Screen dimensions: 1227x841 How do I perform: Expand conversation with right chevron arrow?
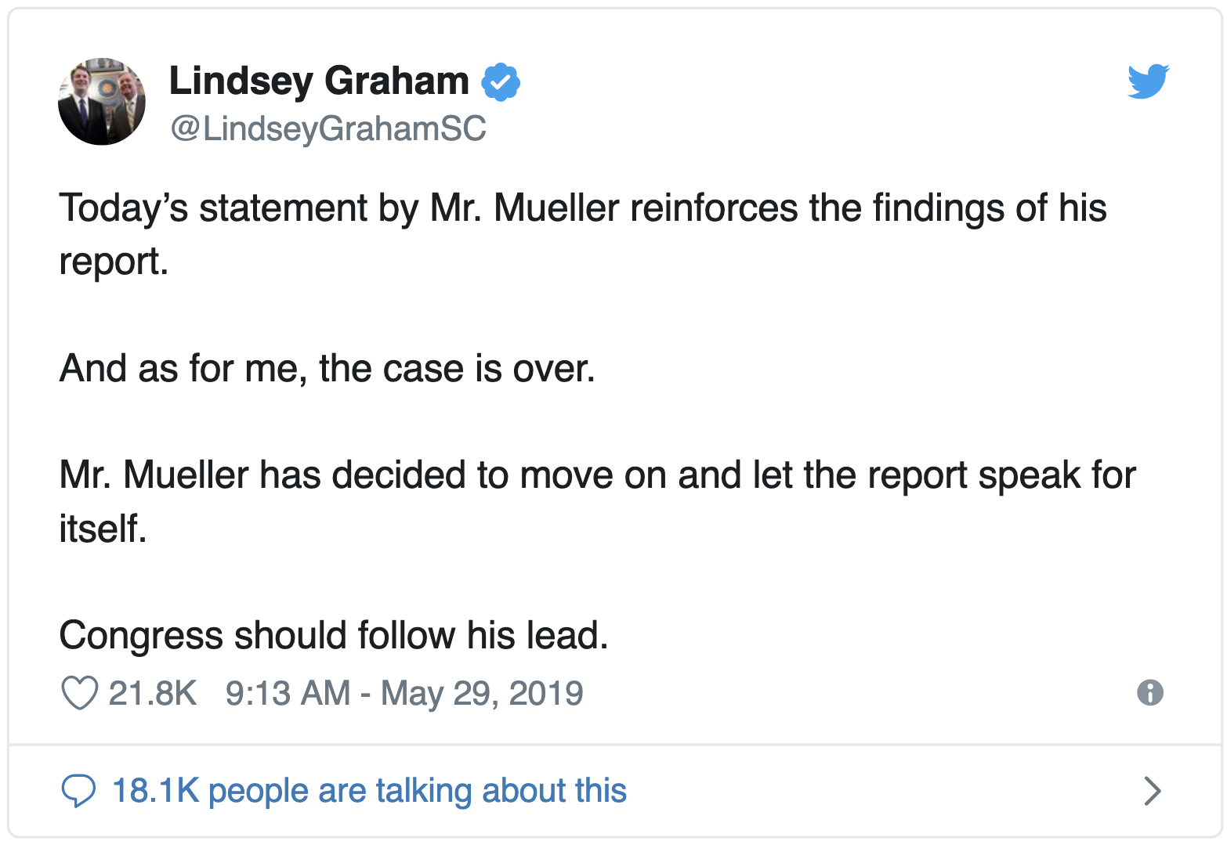[x=1152, y=791]
